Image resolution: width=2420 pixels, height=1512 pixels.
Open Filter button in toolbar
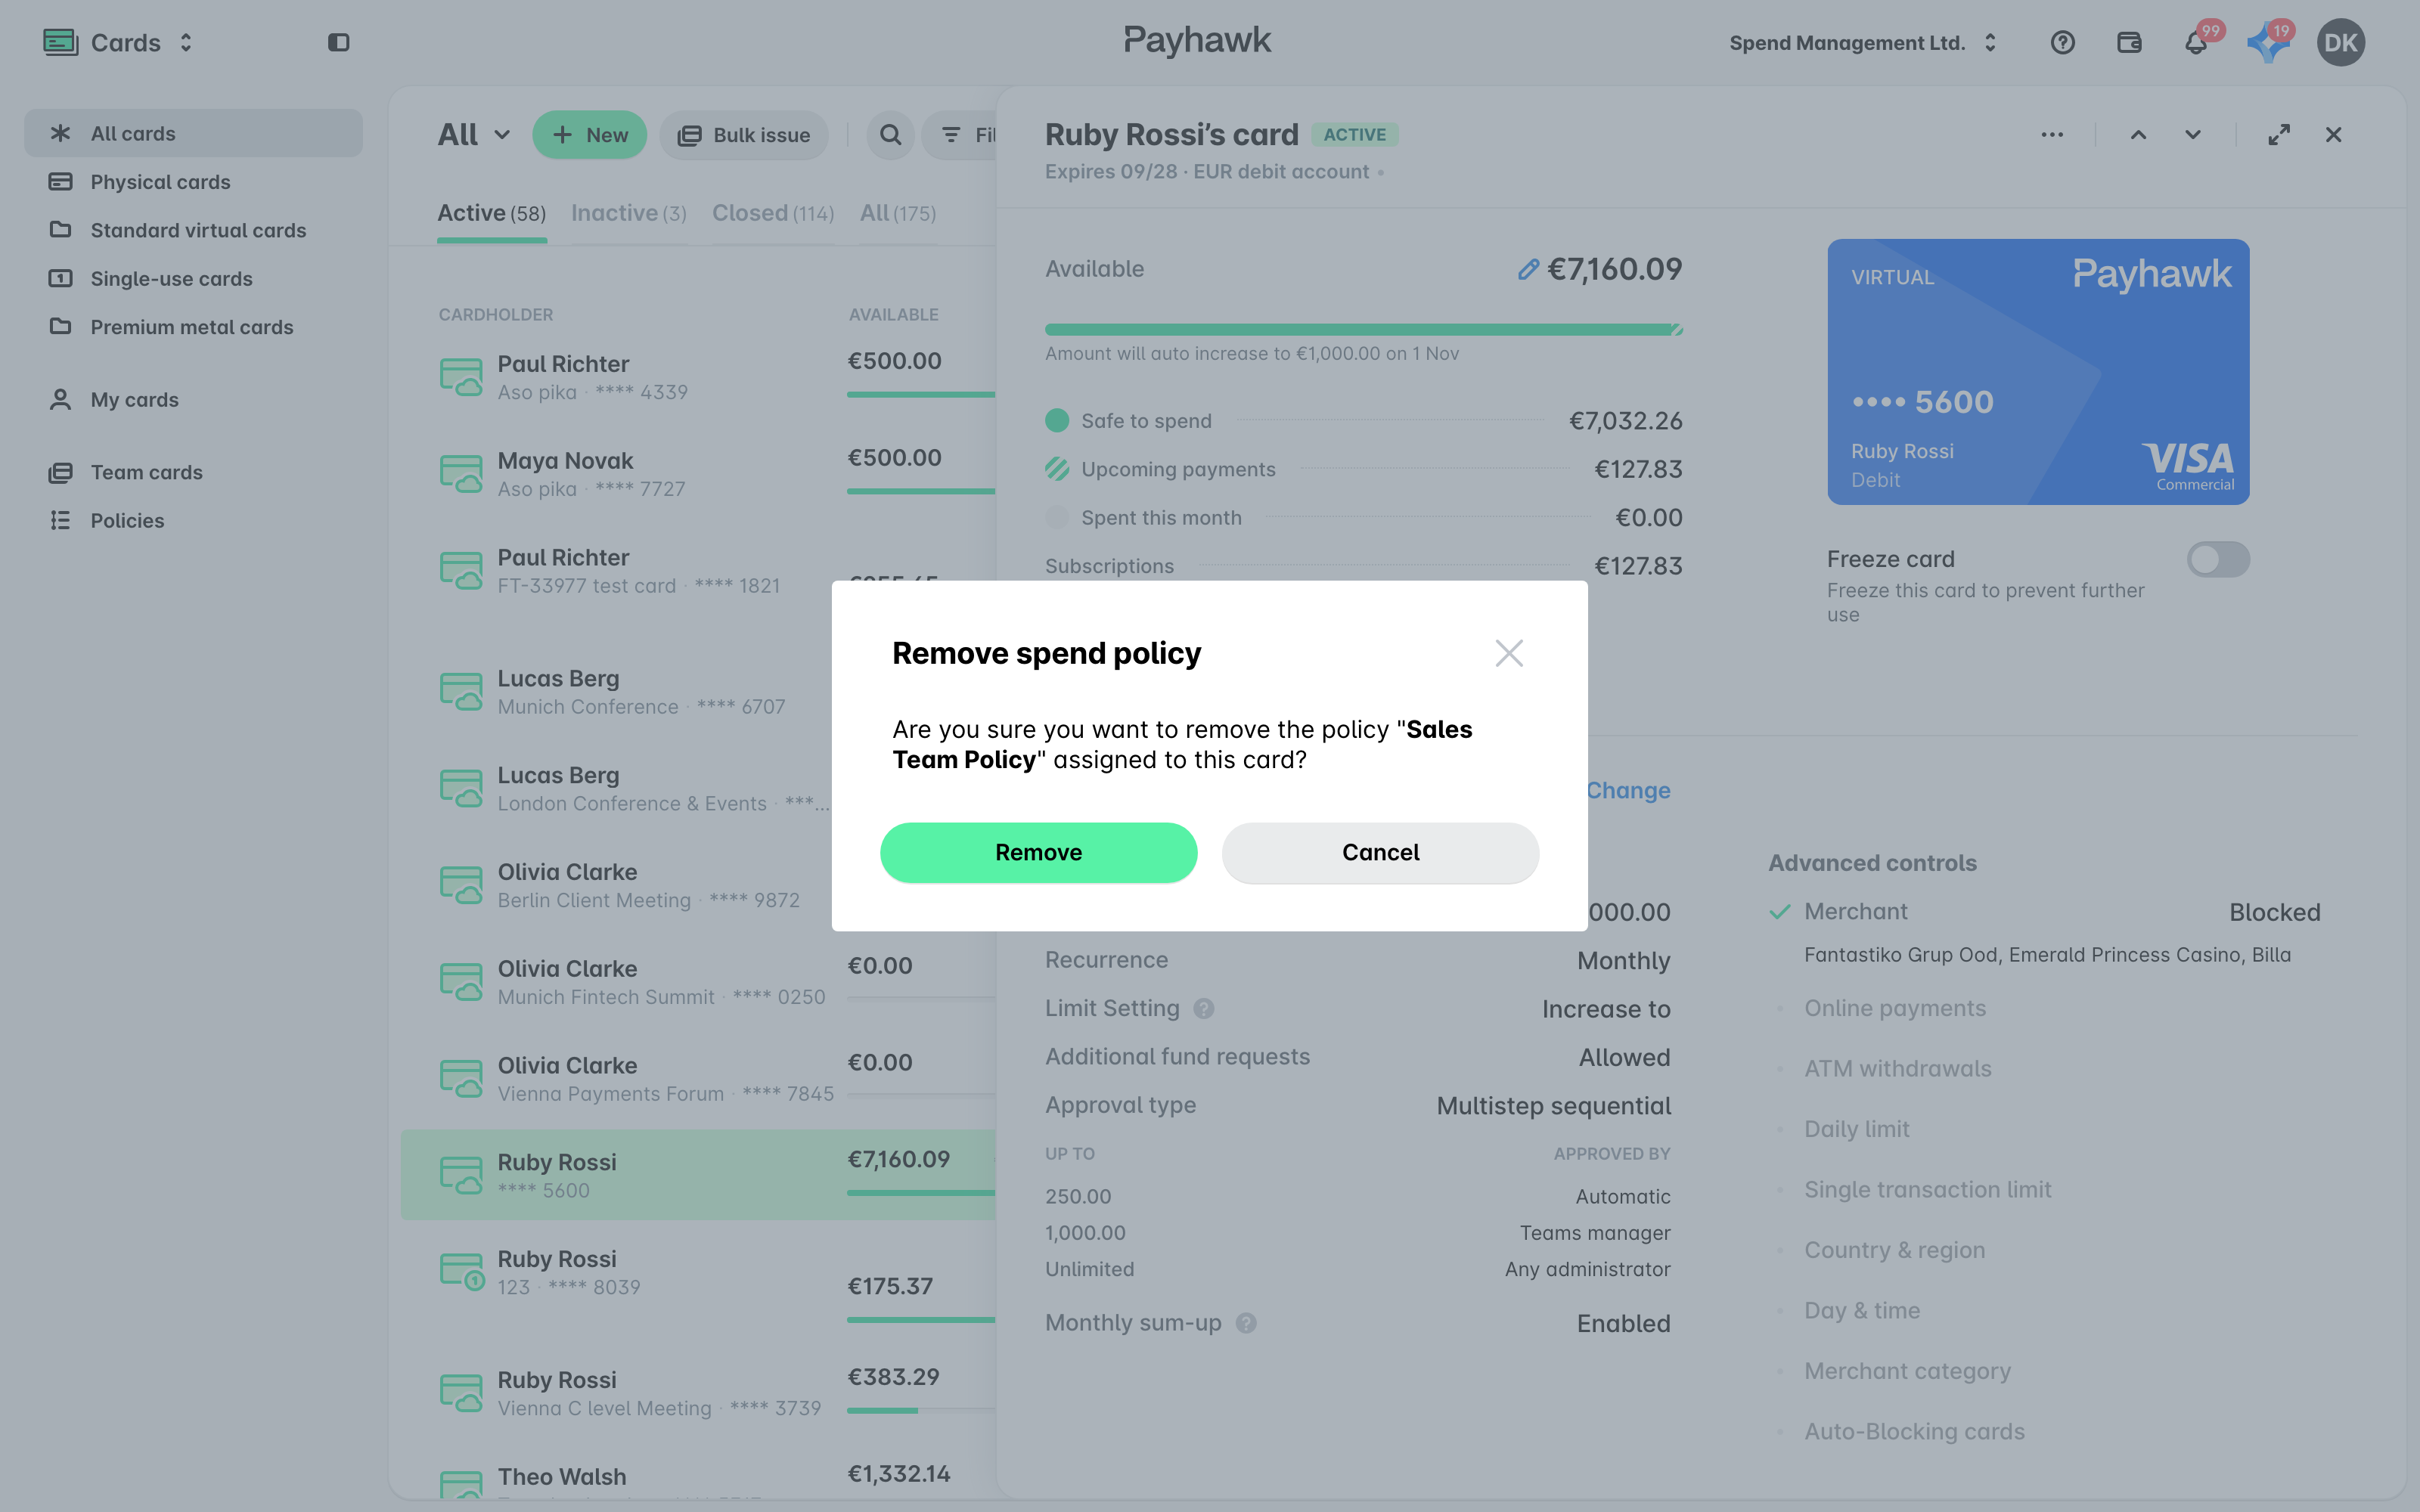(960, 135)
